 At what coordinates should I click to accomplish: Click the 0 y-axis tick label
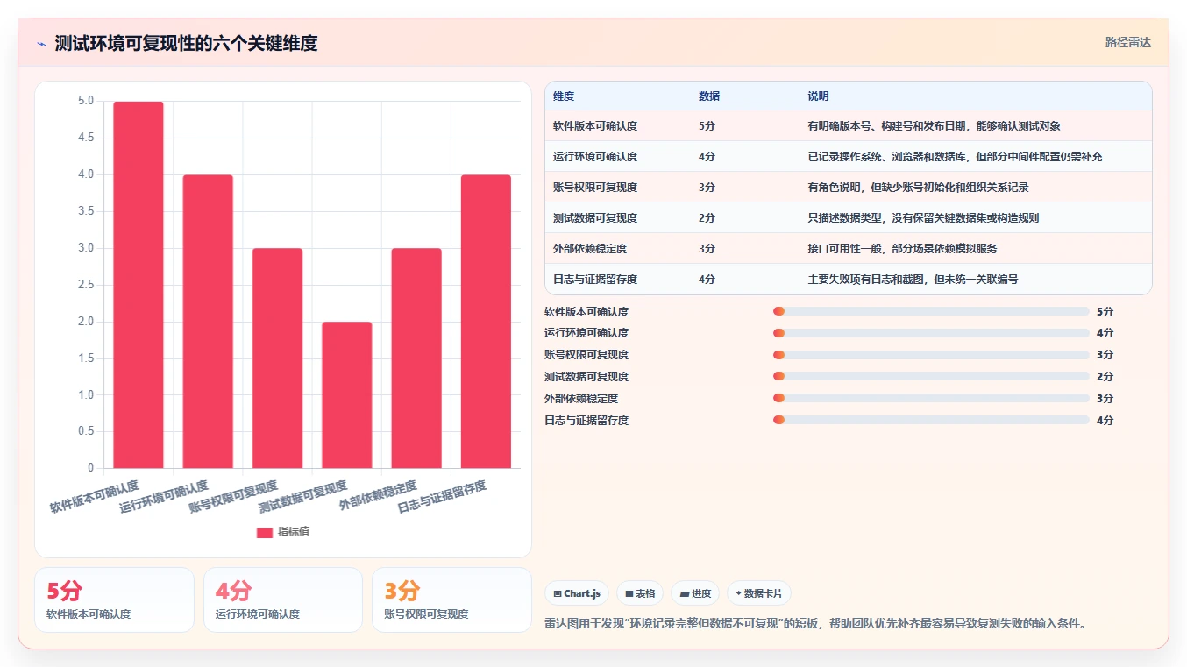point(90,468)
